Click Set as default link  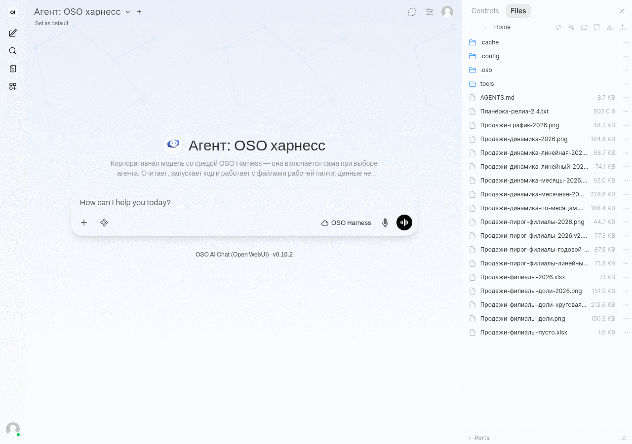pos(52,23)
